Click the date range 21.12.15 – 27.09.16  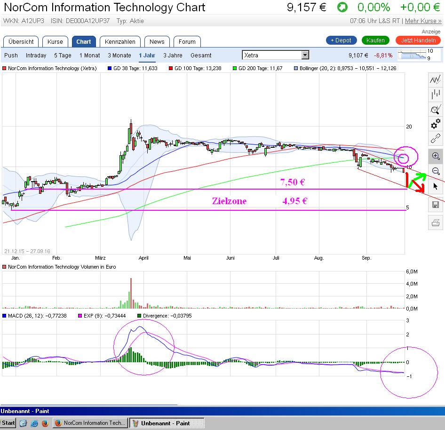[x=27, y=251]
